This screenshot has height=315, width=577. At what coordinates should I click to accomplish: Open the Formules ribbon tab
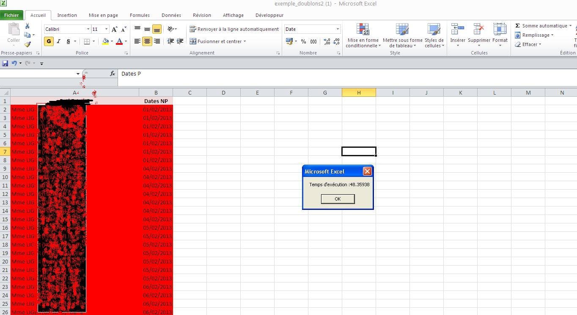coord(140,15)
